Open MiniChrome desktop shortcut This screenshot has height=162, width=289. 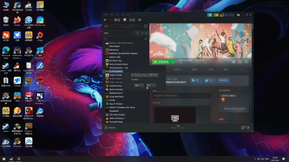point(40,21)
